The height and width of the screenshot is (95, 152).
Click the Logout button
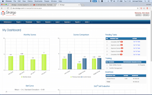146,15
